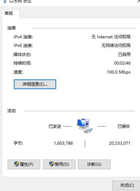
Task: Click the 媒体状态 已启用 value
Action: pyautogui.click(x=124, y=54)
